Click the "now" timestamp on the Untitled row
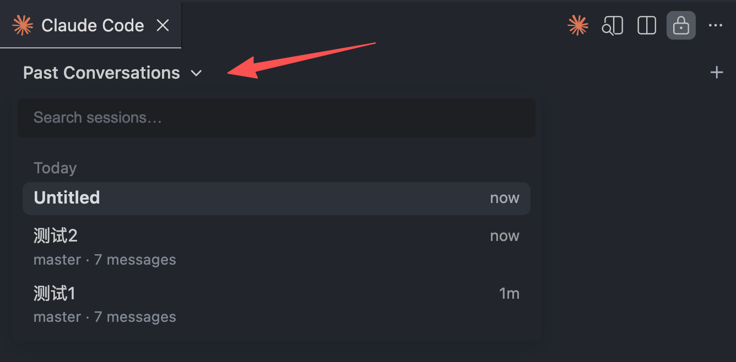Viewport: 736px width, 362px height. [505, 198]
